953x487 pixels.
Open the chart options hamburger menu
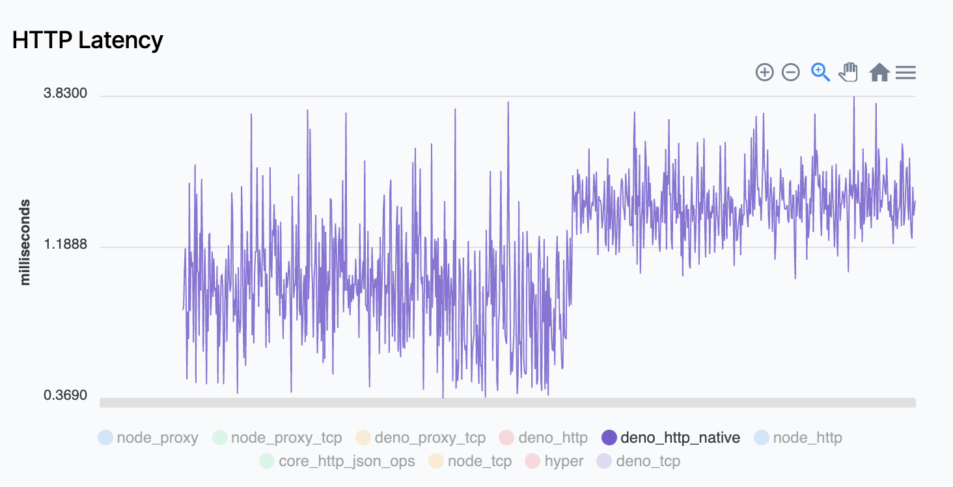pyautogui.click(x=905, y=72)
